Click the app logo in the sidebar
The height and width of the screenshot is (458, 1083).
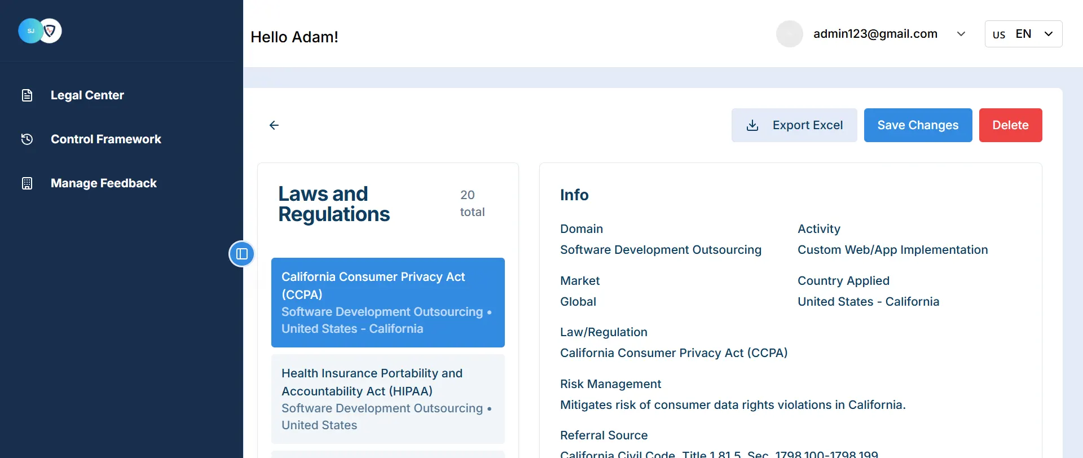pos(39,31)
